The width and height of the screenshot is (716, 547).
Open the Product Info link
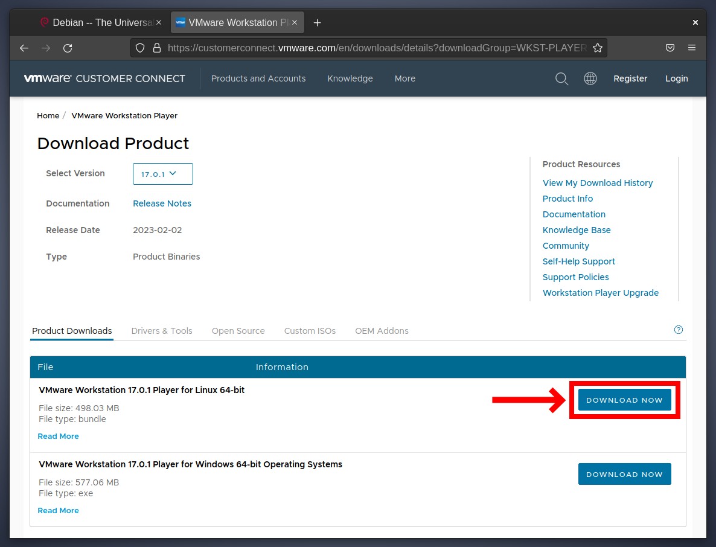[567, 199]
